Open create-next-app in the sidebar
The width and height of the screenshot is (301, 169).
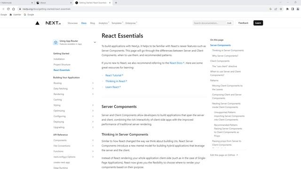(x=62, y=162)
